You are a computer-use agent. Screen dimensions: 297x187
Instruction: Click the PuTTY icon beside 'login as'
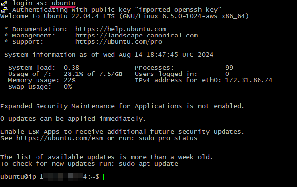tap(4, 3)
